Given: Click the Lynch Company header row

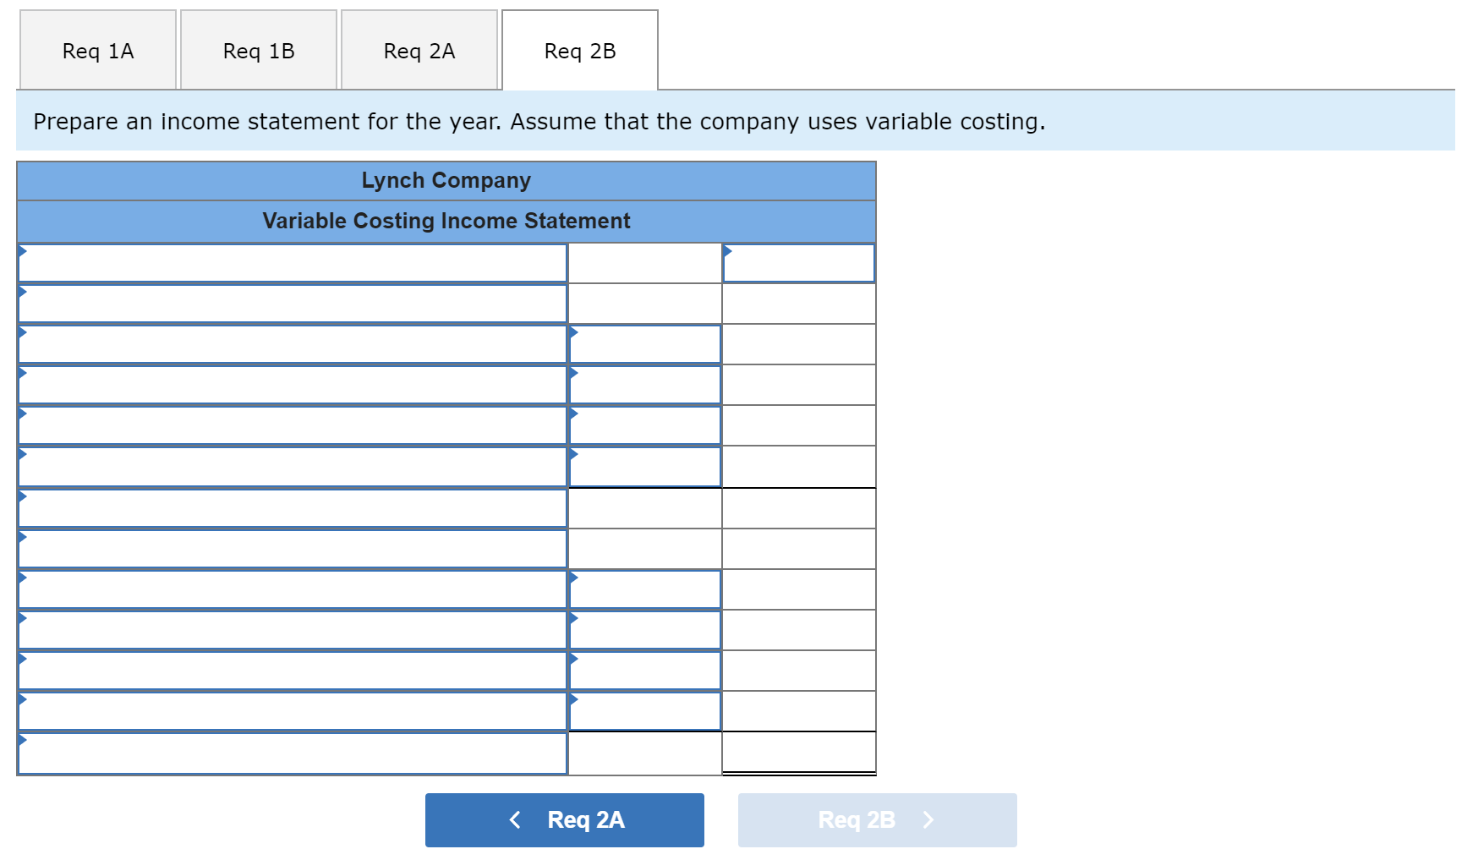Looking at the screenshot, I should [446, 180].
